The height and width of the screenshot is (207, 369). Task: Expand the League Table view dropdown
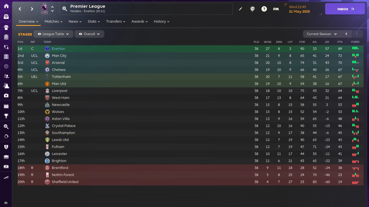[54, 34]
